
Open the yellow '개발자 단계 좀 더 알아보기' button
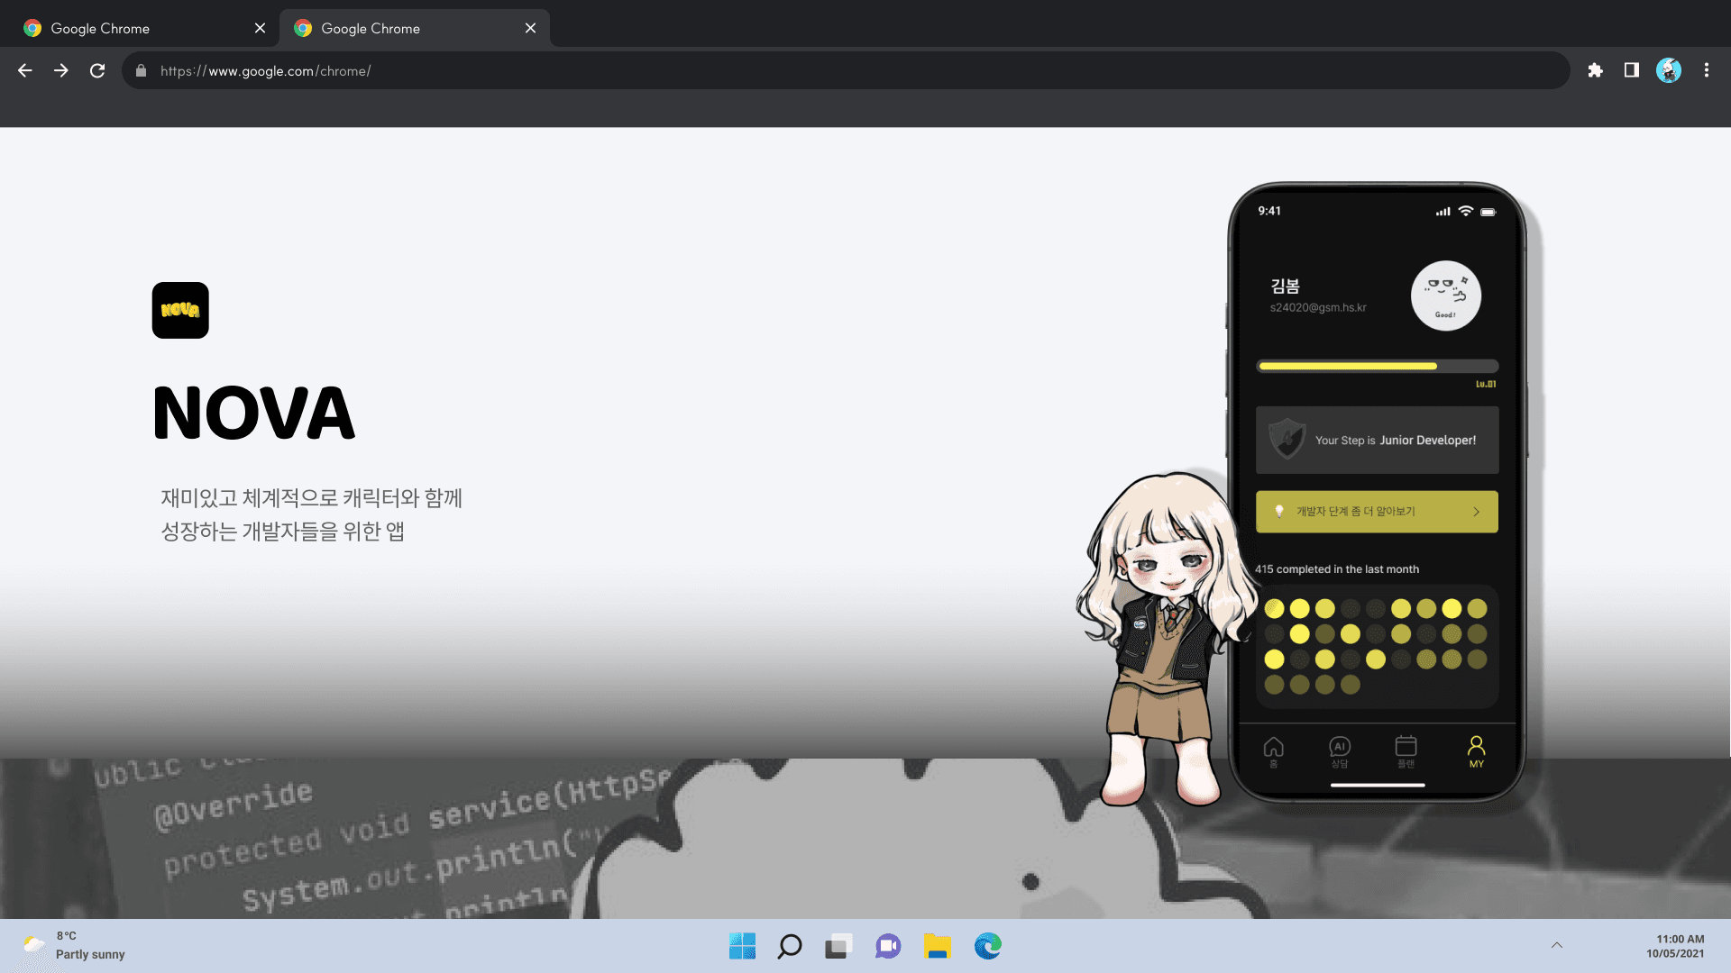coord(1377,512)
